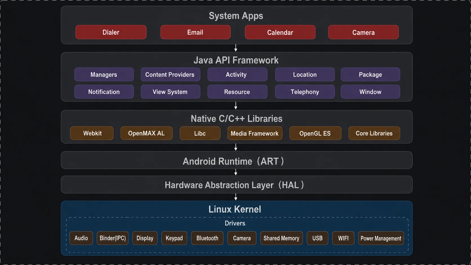Select the Resource block
This screenshot has height=265, width=471.
tap(237, 92)
